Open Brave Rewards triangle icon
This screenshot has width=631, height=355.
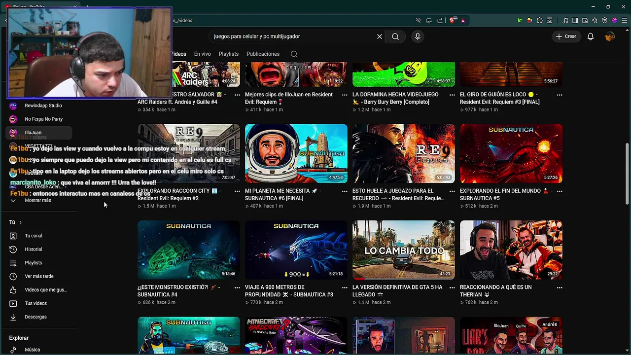pyautogui.click(x=462, y=20)
